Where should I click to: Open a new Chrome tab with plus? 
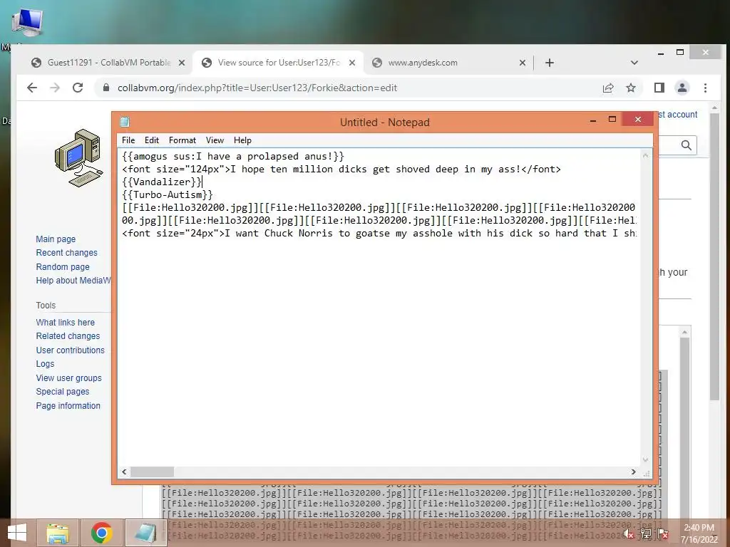550,63
